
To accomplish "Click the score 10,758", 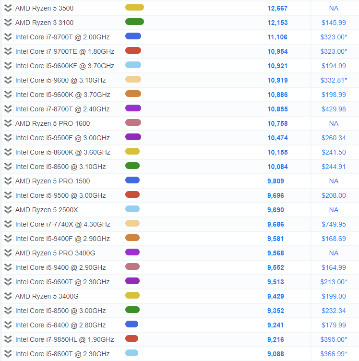I will pos(277,123).
